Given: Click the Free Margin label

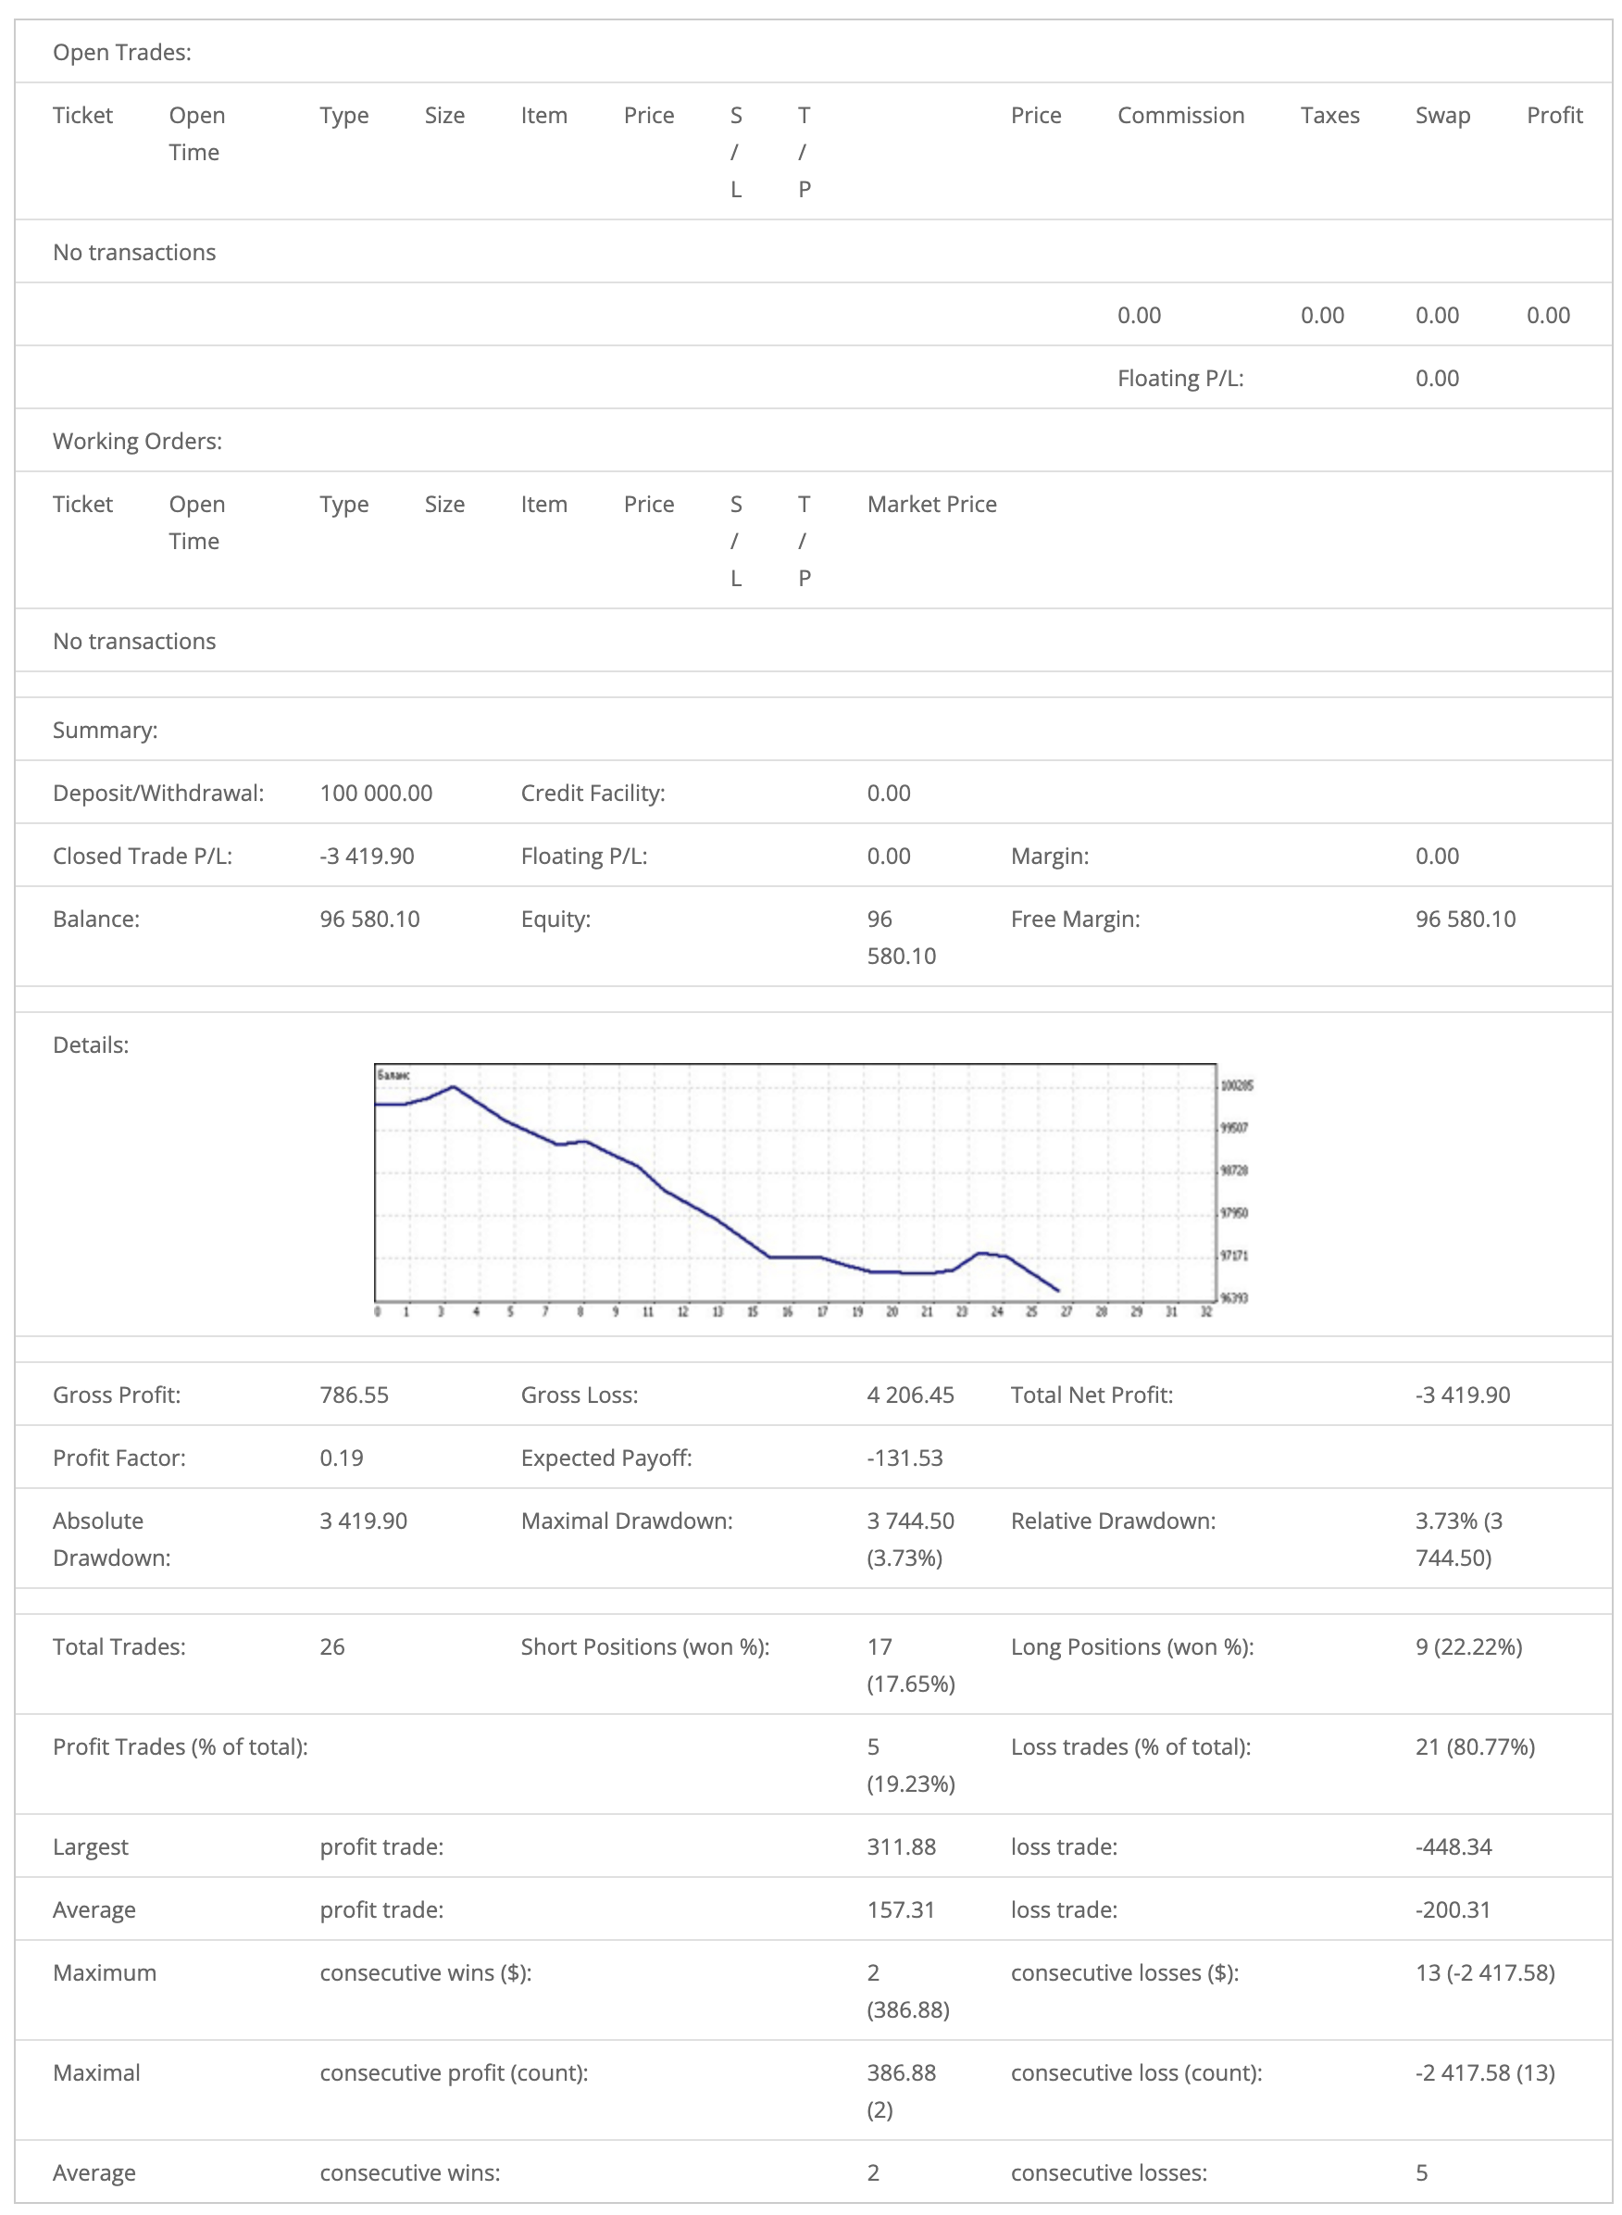Looking at the screenshot, I should pyautogui.click(x=1075, y=919).
